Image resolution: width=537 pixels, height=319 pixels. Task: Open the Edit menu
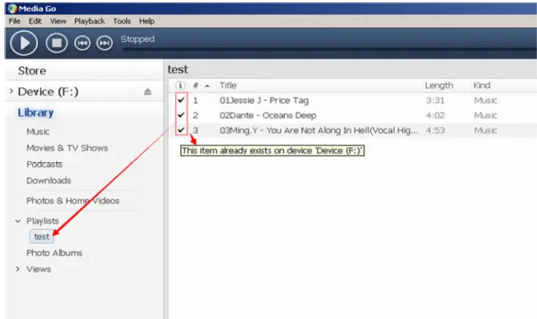[35, 21]
